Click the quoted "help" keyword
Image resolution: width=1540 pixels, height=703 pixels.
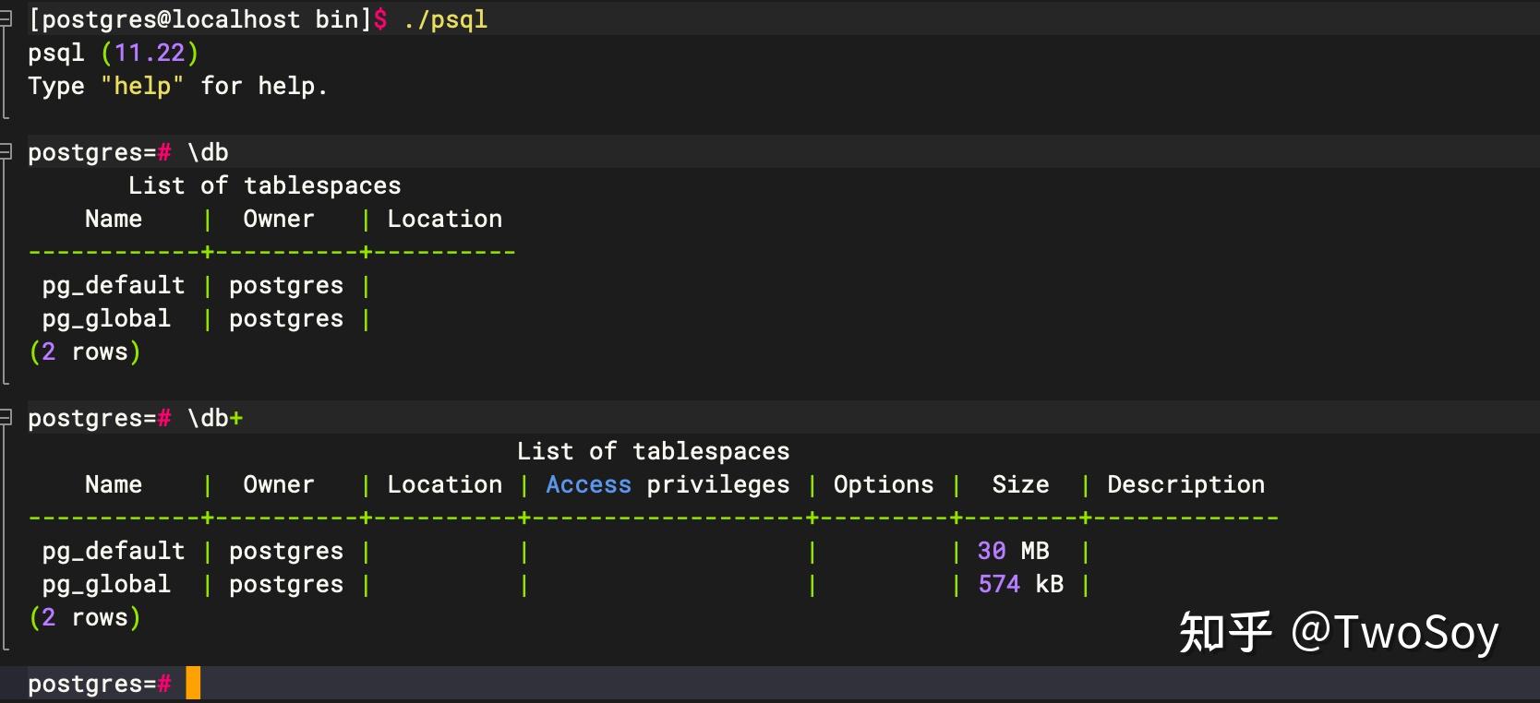(142, 86)
